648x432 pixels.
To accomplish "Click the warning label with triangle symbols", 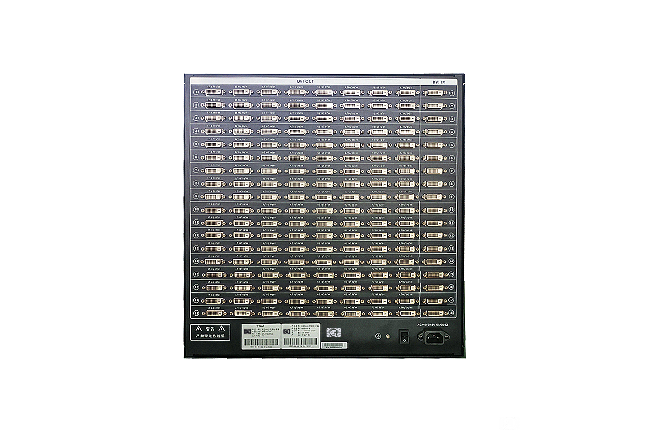I will pyautogui.click(x=210, y=332).
